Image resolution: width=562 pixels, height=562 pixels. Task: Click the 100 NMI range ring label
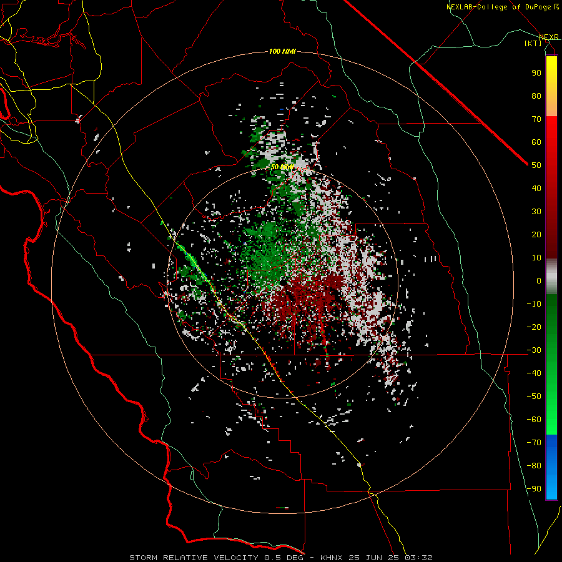(x=282, y=52)
